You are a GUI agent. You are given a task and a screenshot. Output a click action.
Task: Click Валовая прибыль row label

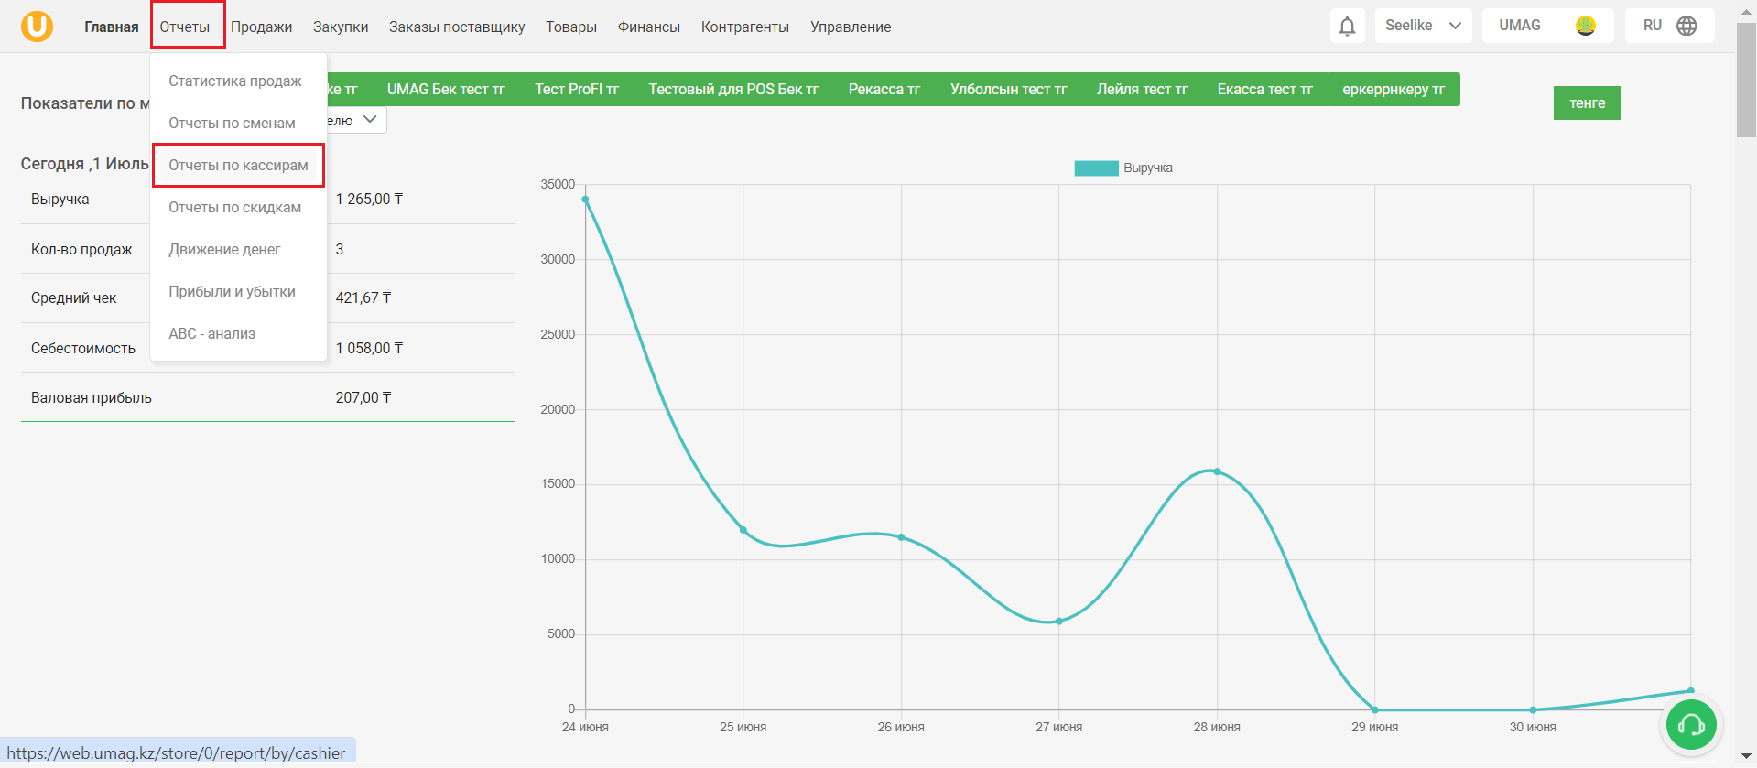[x=92, y=397]
